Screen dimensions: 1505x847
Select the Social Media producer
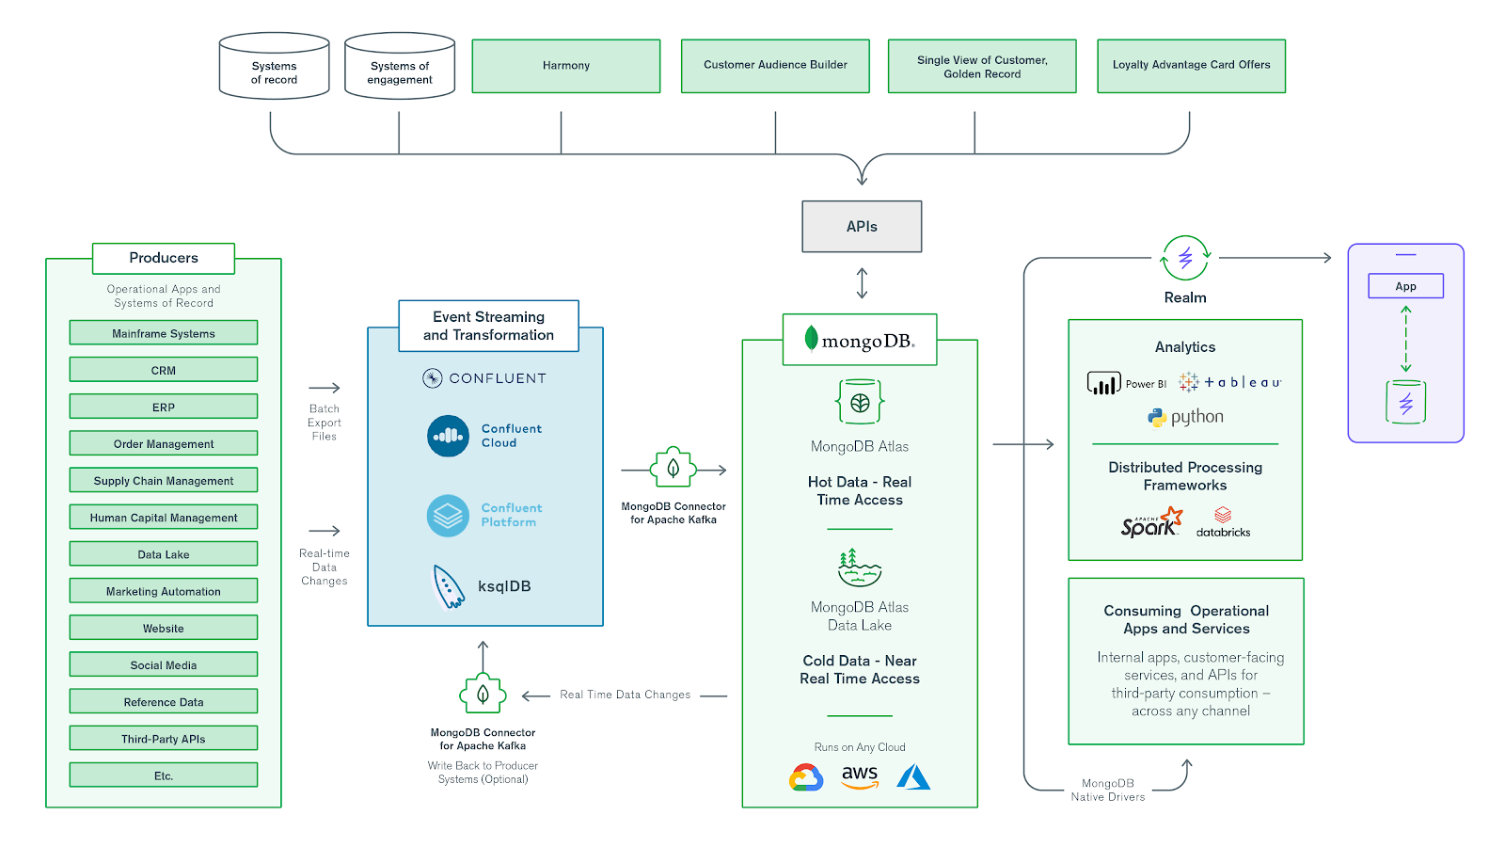click(x=164, y=664)
